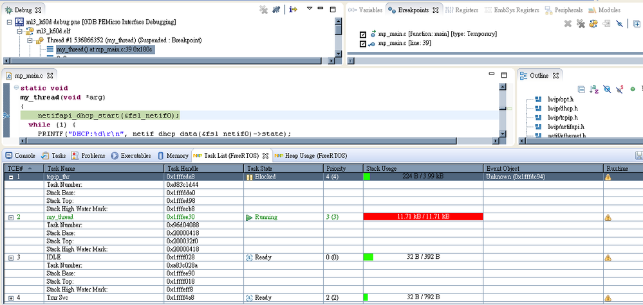Toggle Hide Non-Public Members green dot icon
This screenshot has height=305, width=643.
click(x=632, y=89)
